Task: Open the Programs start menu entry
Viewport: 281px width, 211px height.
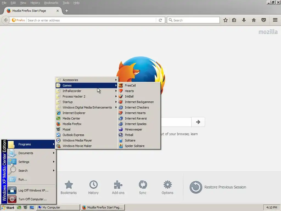Action: pos(31,144)
